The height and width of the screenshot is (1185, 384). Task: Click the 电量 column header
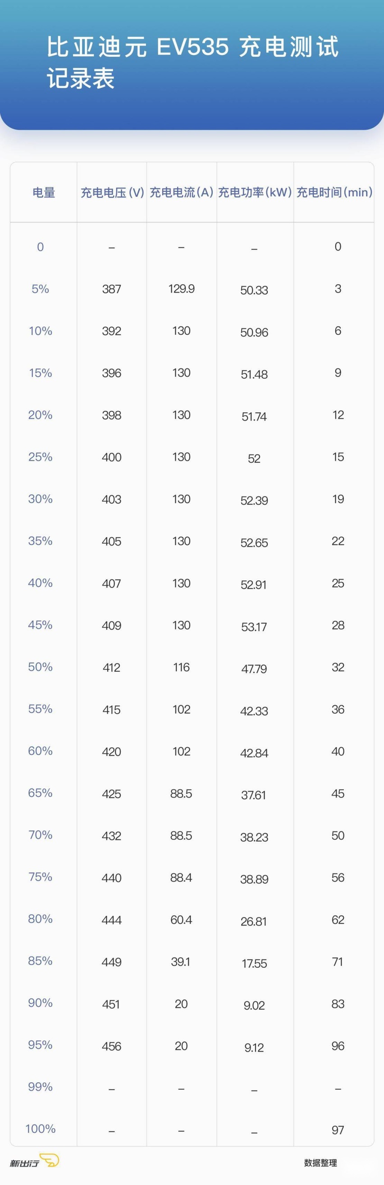[44, 192]
